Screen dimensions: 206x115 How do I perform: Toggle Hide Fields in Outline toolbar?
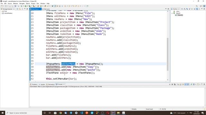187,9
